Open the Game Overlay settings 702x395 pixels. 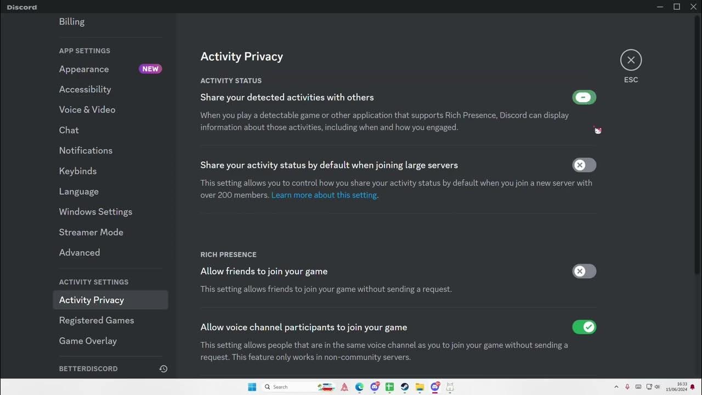pos(88,341)
